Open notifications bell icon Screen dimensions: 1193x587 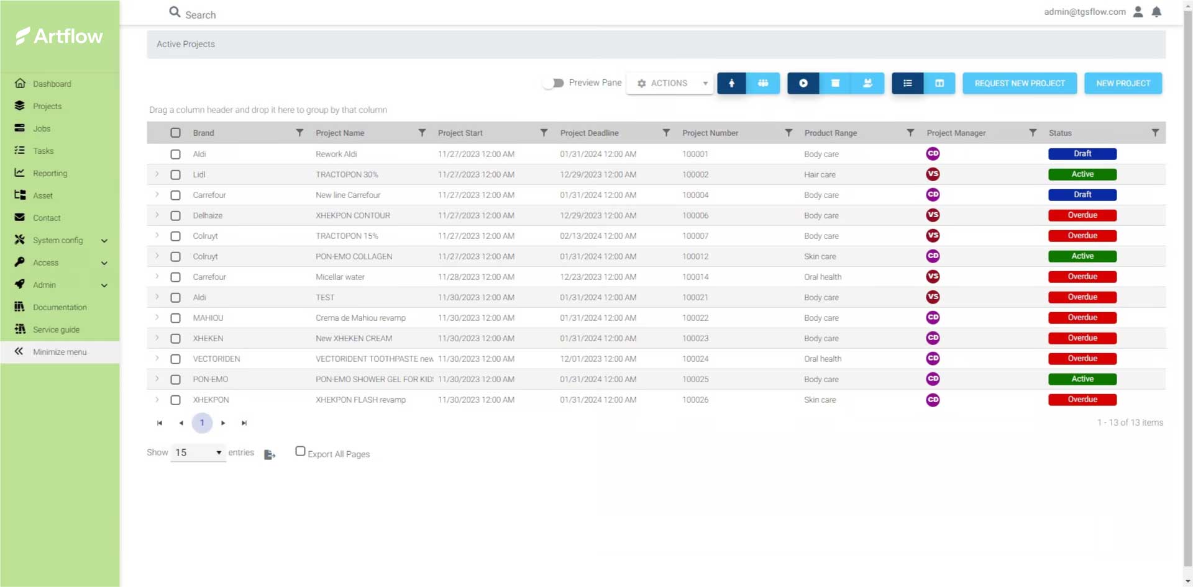1156,12
